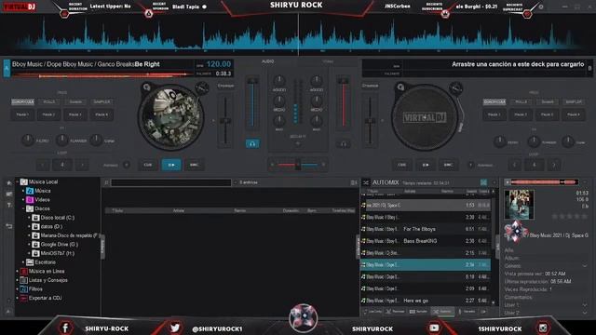Image resolution: width=596 pixels, height=335 pixels.
Task: Toggle headphone cue on left mixer channel
Action: click(252, 143)
